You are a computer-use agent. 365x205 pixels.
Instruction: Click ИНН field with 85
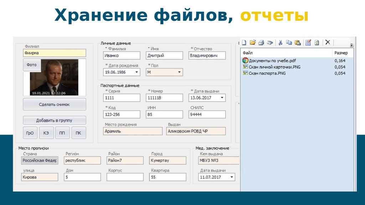click(164, 114)
